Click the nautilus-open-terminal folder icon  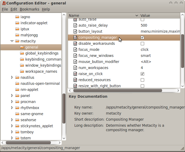17,84
